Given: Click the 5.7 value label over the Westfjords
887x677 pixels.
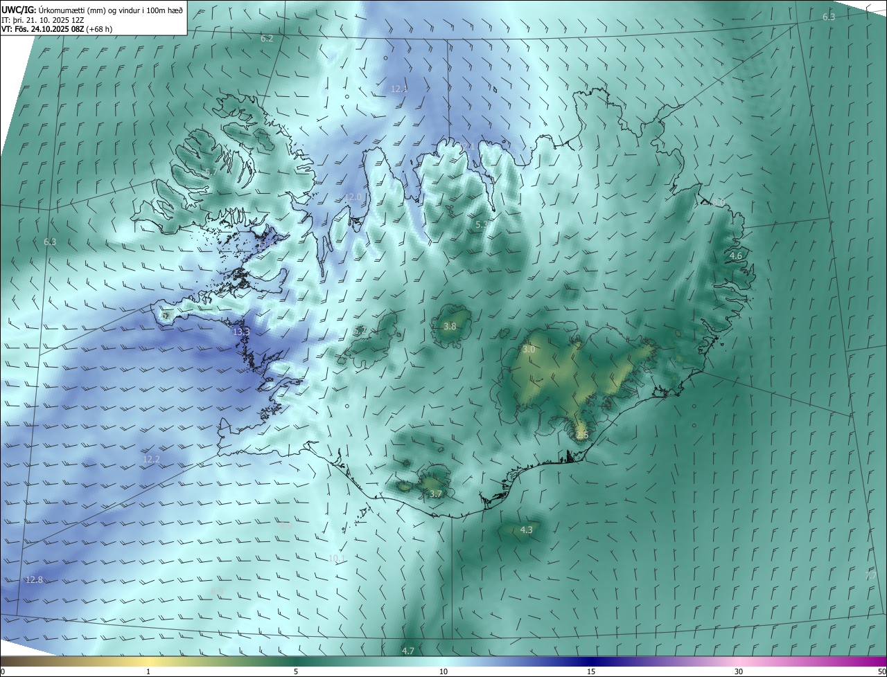Looking at the screenshot, I should tap(211, 171).
